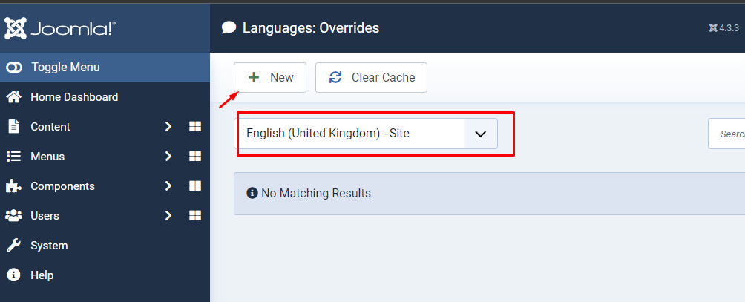Expand the Users submenu chevron
This screenshot has width=745, height=302.
click(168, 216)
